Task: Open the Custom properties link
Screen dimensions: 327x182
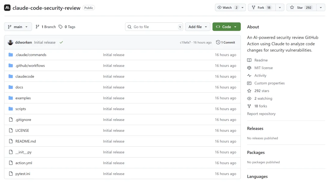Action: click(269, 83)
